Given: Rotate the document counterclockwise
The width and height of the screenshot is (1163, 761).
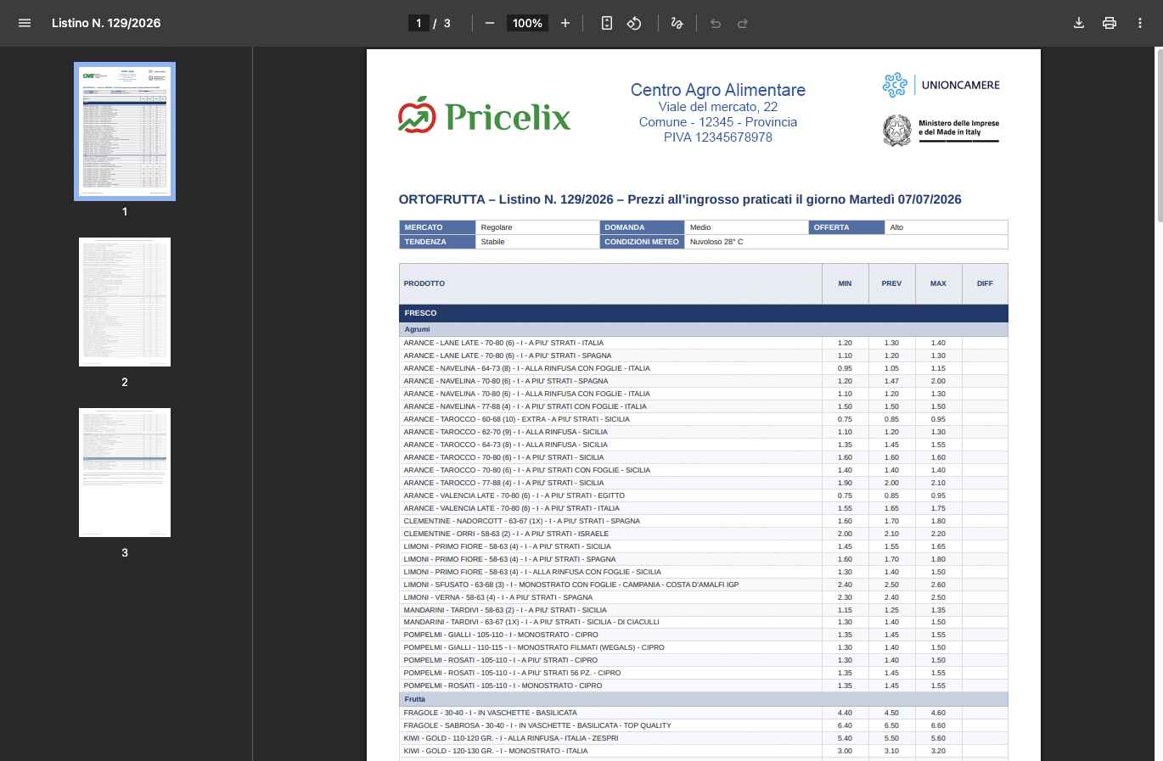Looking at the screenshot, I should click(x=634, y=23).
